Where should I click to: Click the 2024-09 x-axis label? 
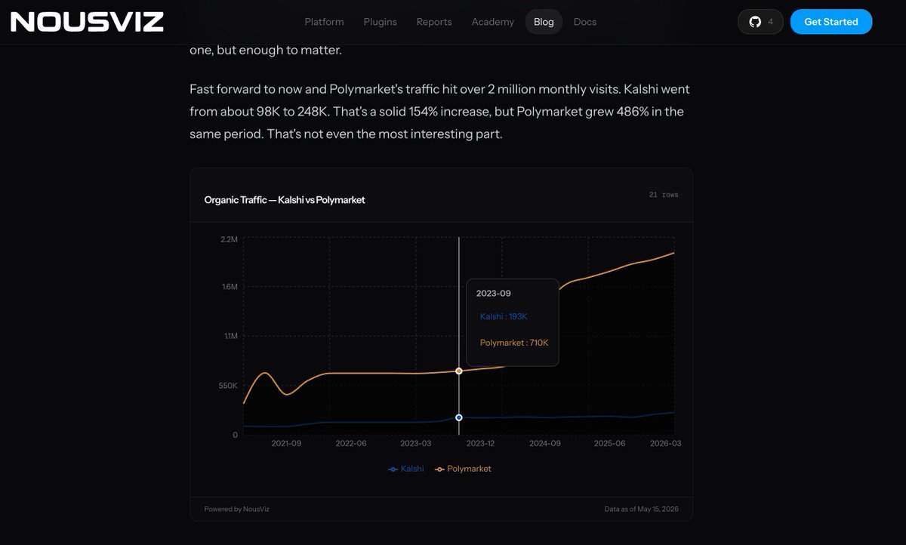(545, 443)
